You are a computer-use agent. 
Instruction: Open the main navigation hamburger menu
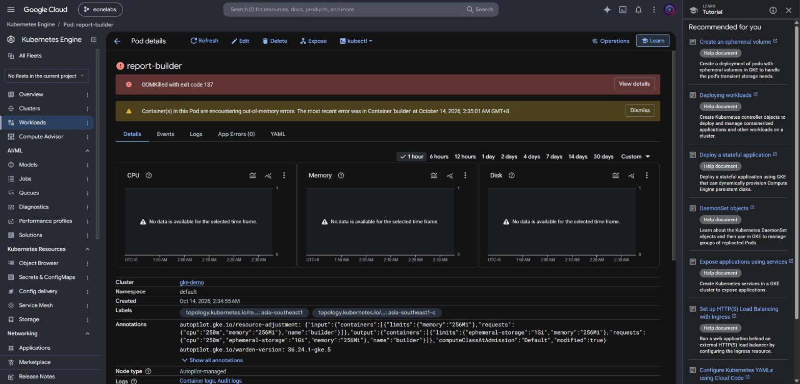coord(11,9)
